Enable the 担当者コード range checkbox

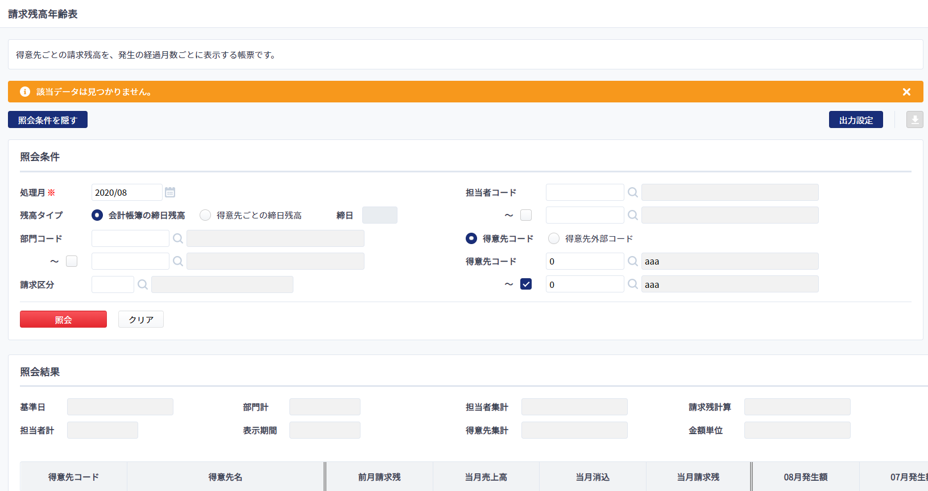click(x=526, y=215)
